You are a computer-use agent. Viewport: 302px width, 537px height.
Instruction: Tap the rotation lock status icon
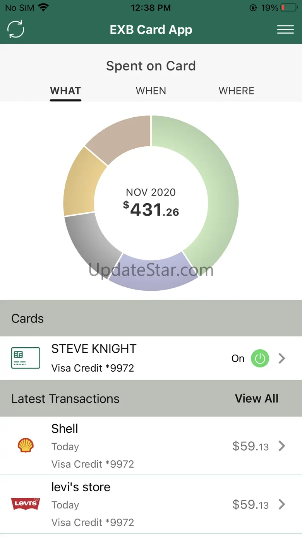(x=253, y=8)
